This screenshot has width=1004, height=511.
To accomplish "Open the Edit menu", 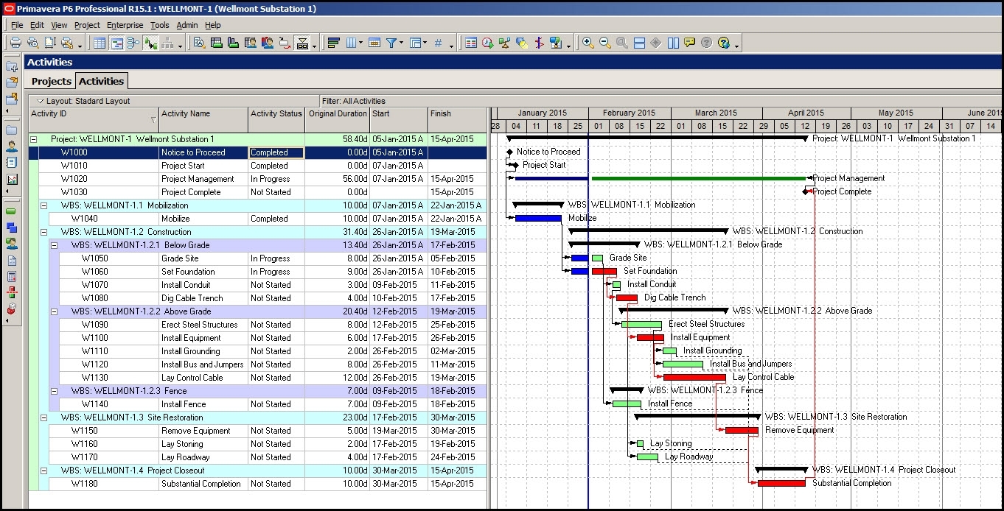I will [37, 25].
